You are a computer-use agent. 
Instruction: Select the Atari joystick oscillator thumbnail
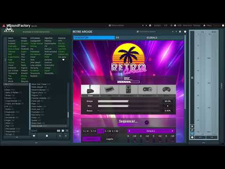coord(90,91)
